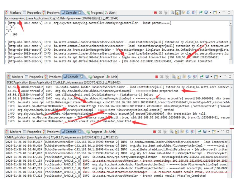This screenshot has width=238, height=185.
Task: Remove all terminated launches in ICBCApplication console
Action: [167, 77]
